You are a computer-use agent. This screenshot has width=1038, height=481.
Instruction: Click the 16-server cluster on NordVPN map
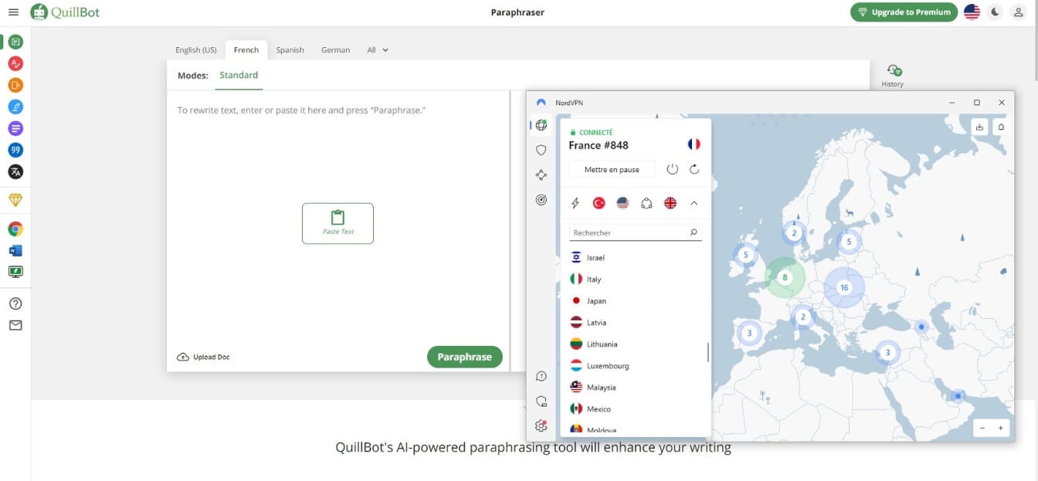[x=844, y=287]
